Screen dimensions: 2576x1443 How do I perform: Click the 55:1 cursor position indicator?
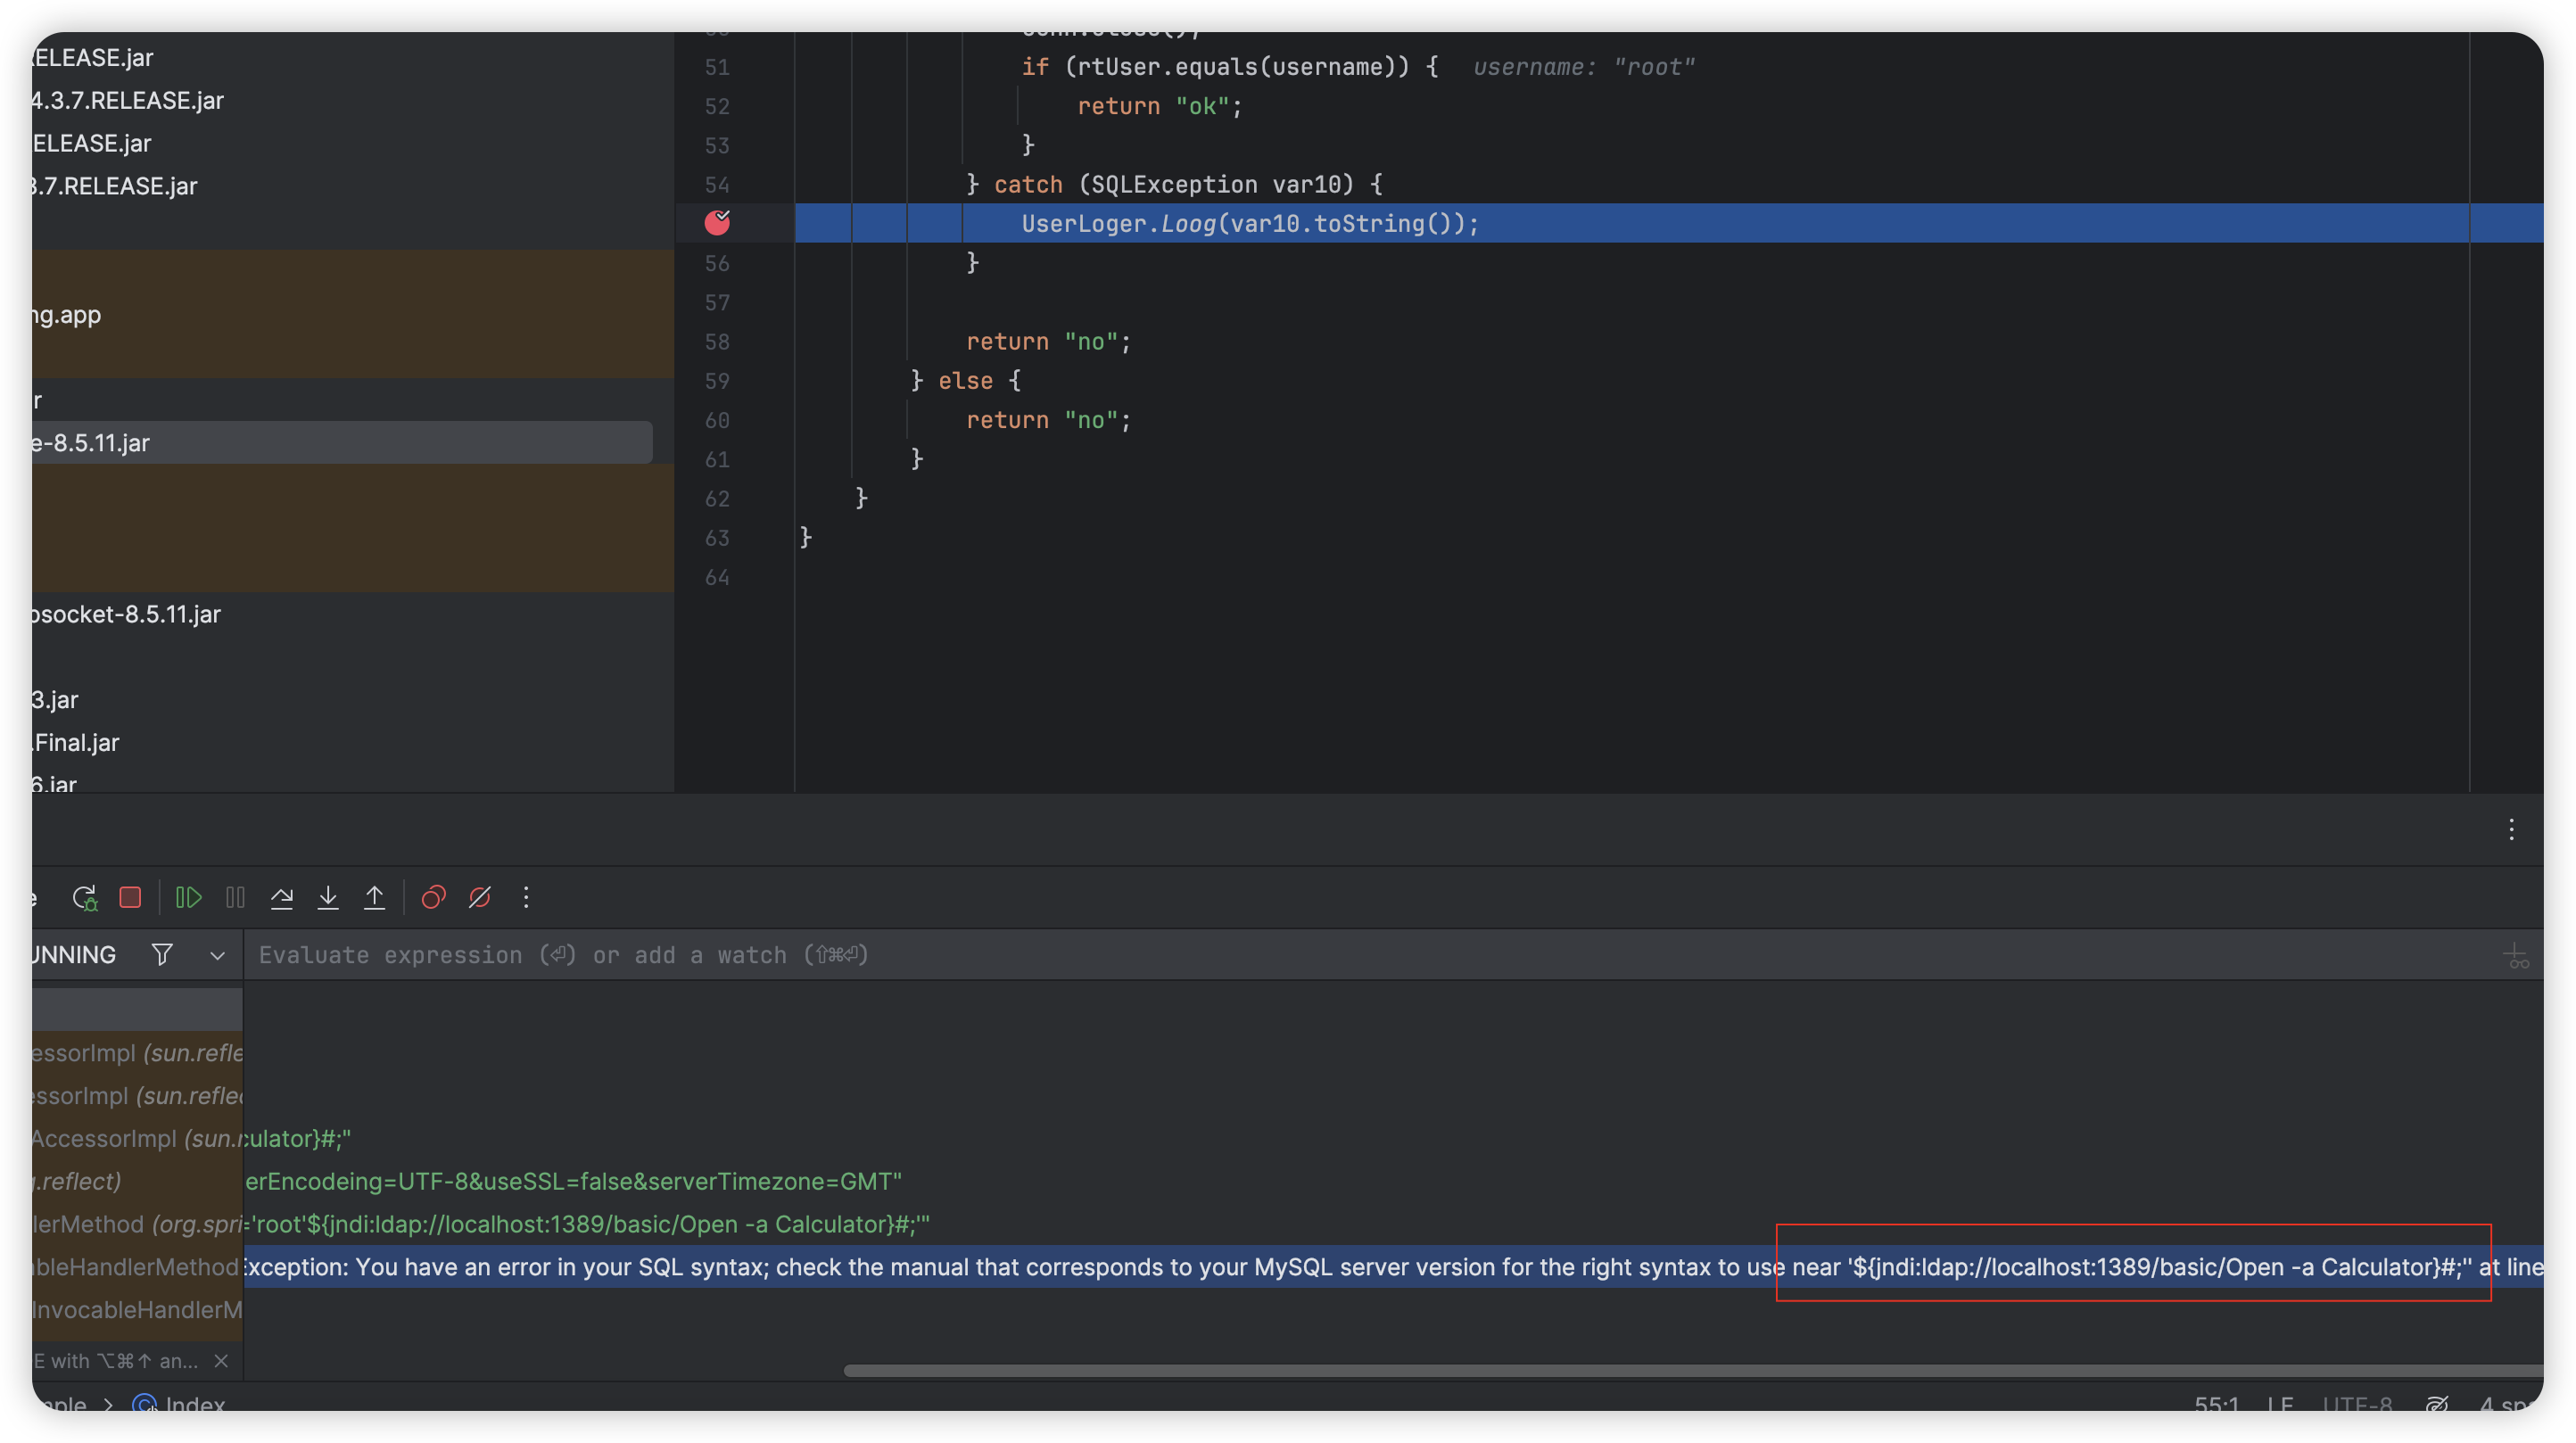(2216, 1403)
